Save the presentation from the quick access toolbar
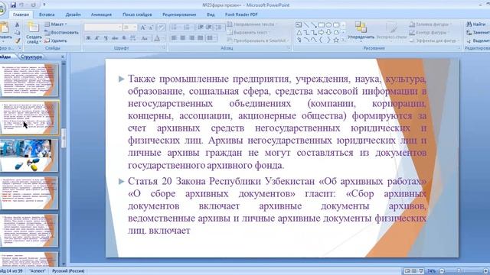 [13, 5]
